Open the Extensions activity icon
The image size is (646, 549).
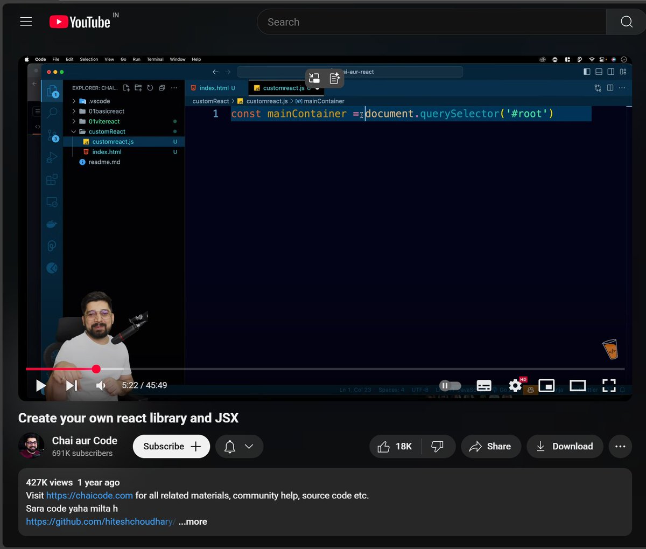point(52,179)
